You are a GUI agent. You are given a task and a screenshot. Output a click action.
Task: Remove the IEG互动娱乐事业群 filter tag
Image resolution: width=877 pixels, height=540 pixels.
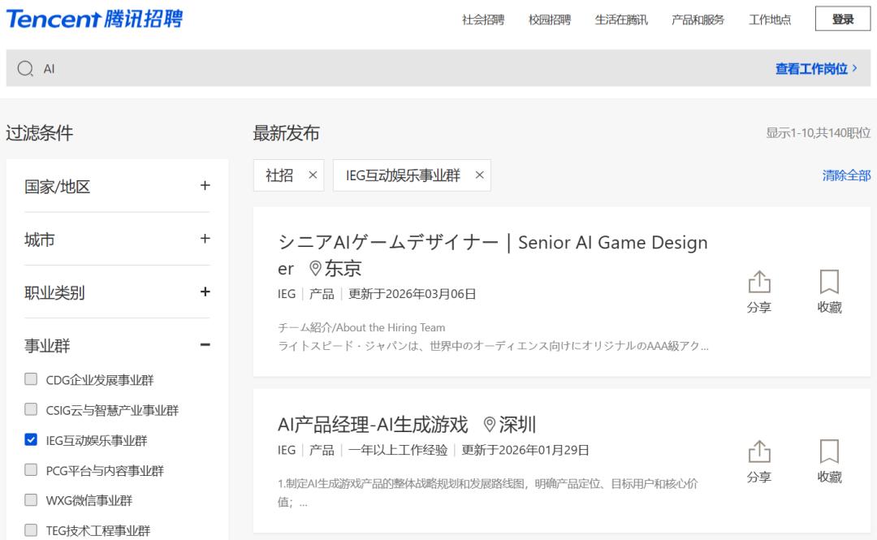(x=479, y=175)
